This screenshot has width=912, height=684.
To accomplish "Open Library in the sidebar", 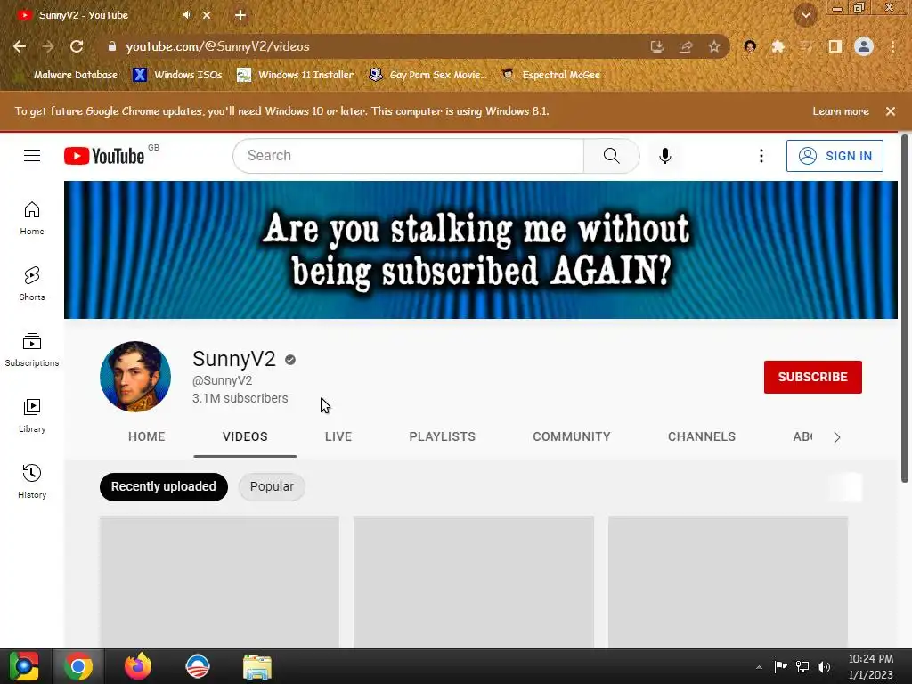I will pyautogui.click(x=32, y=416).
